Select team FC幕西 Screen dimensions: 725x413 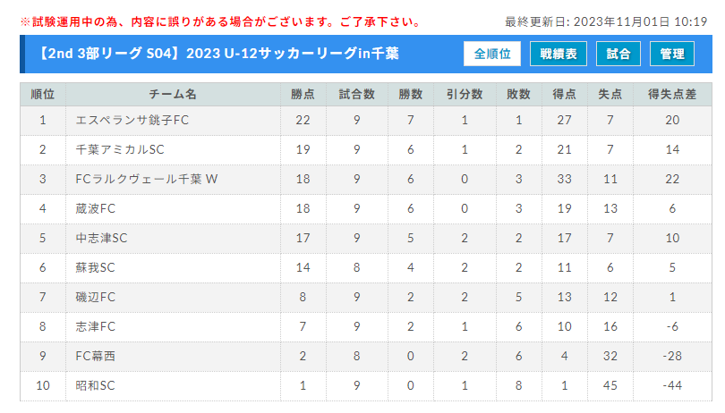coord(95,356)
